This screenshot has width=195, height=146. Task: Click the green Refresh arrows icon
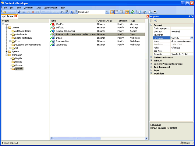(133, 12)
